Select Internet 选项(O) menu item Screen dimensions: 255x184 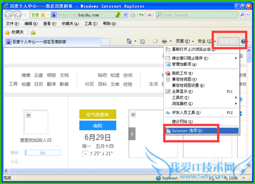click(x=201, y=131)
